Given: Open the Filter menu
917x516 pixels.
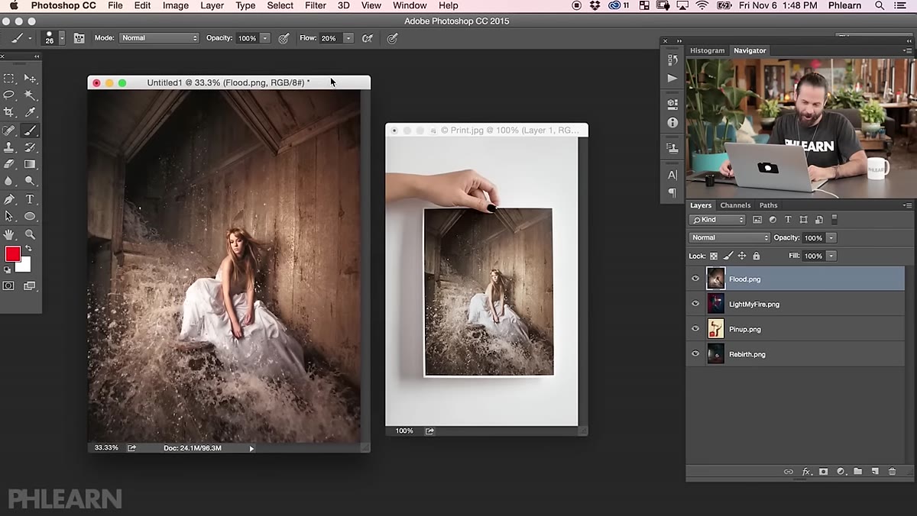Looking at the screenshot, I should tap(316, 5).
